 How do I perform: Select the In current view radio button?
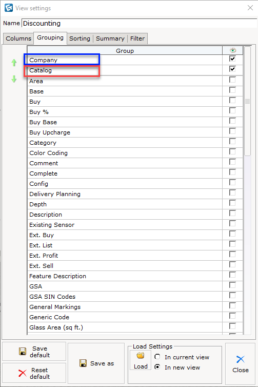pyautogui.click(x=157, y=357)
